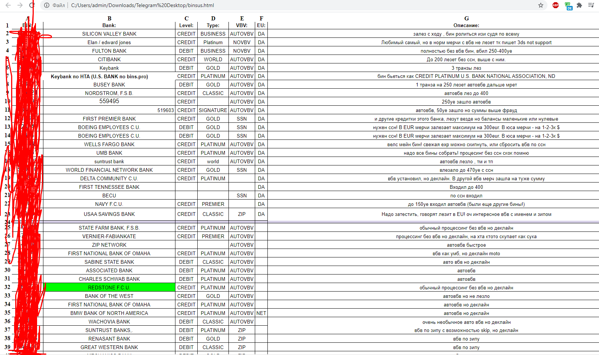The image size is (599, 355).
Task: Bookmark this page with the star icon
Action: [541, 5]
